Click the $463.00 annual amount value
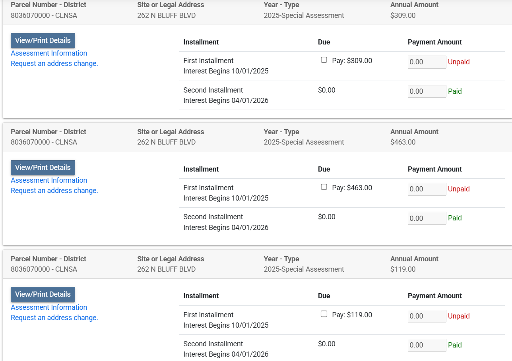 [403, 142]
